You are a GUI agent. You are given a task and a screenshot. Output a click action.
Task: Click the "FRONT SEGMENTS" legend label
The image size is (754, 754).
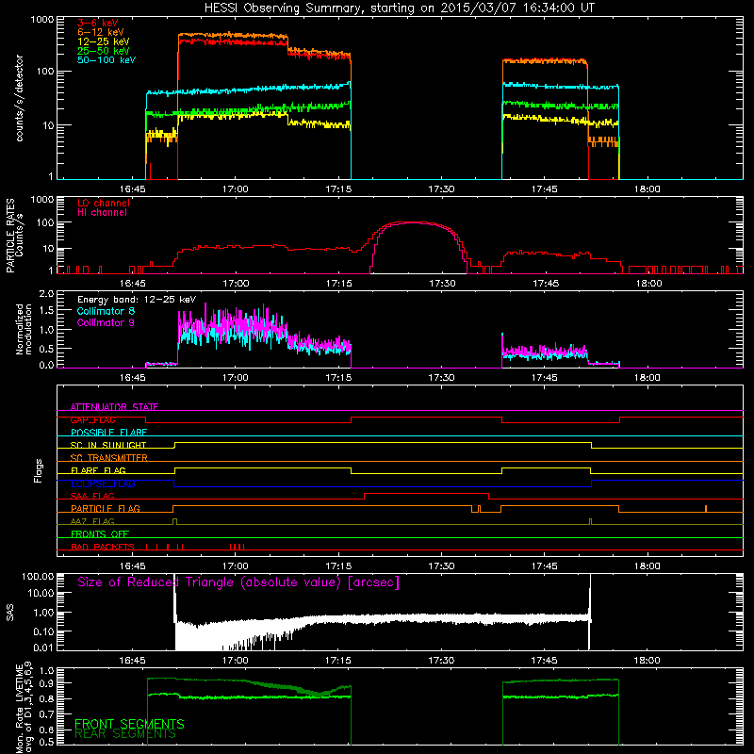tap(129, 724)
